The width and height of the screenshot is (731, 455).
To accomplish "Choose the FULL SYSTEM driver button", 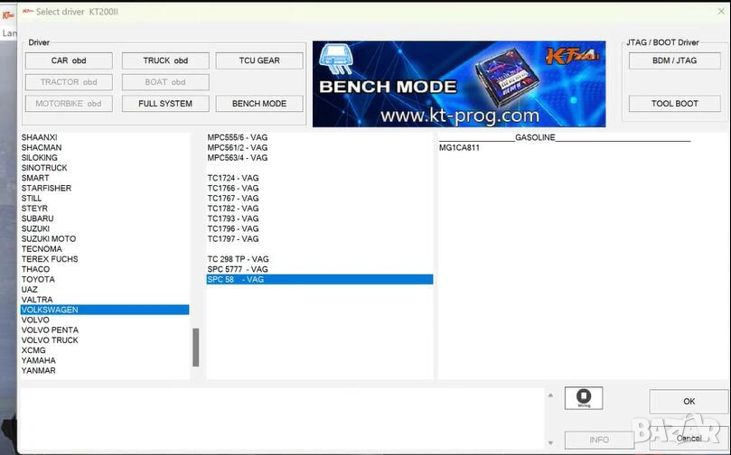I will coord(165,104).
